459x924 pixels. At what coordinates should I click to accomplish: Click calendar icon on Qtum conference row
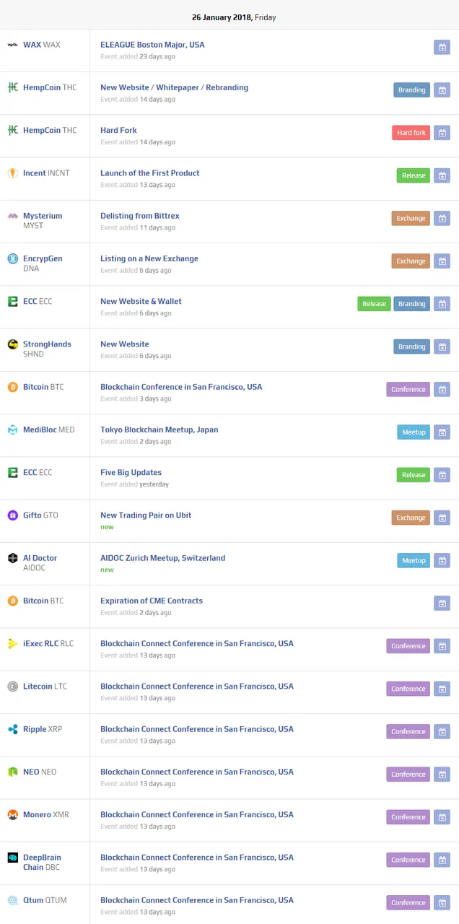(442, 902)
